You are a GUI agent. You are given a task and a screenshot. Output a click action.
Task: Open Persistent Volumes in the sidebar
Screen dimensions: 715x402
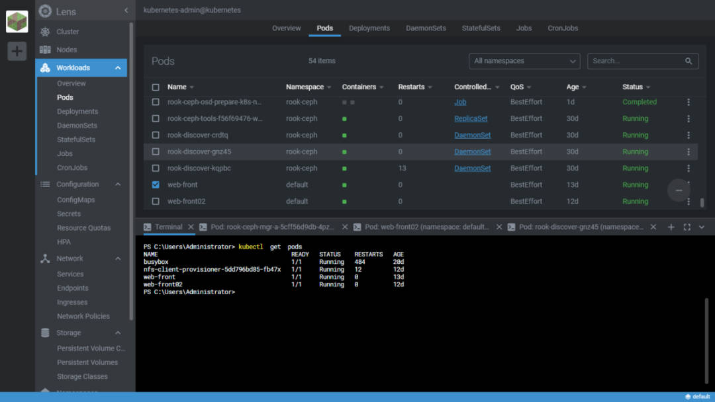click(87, 362)
